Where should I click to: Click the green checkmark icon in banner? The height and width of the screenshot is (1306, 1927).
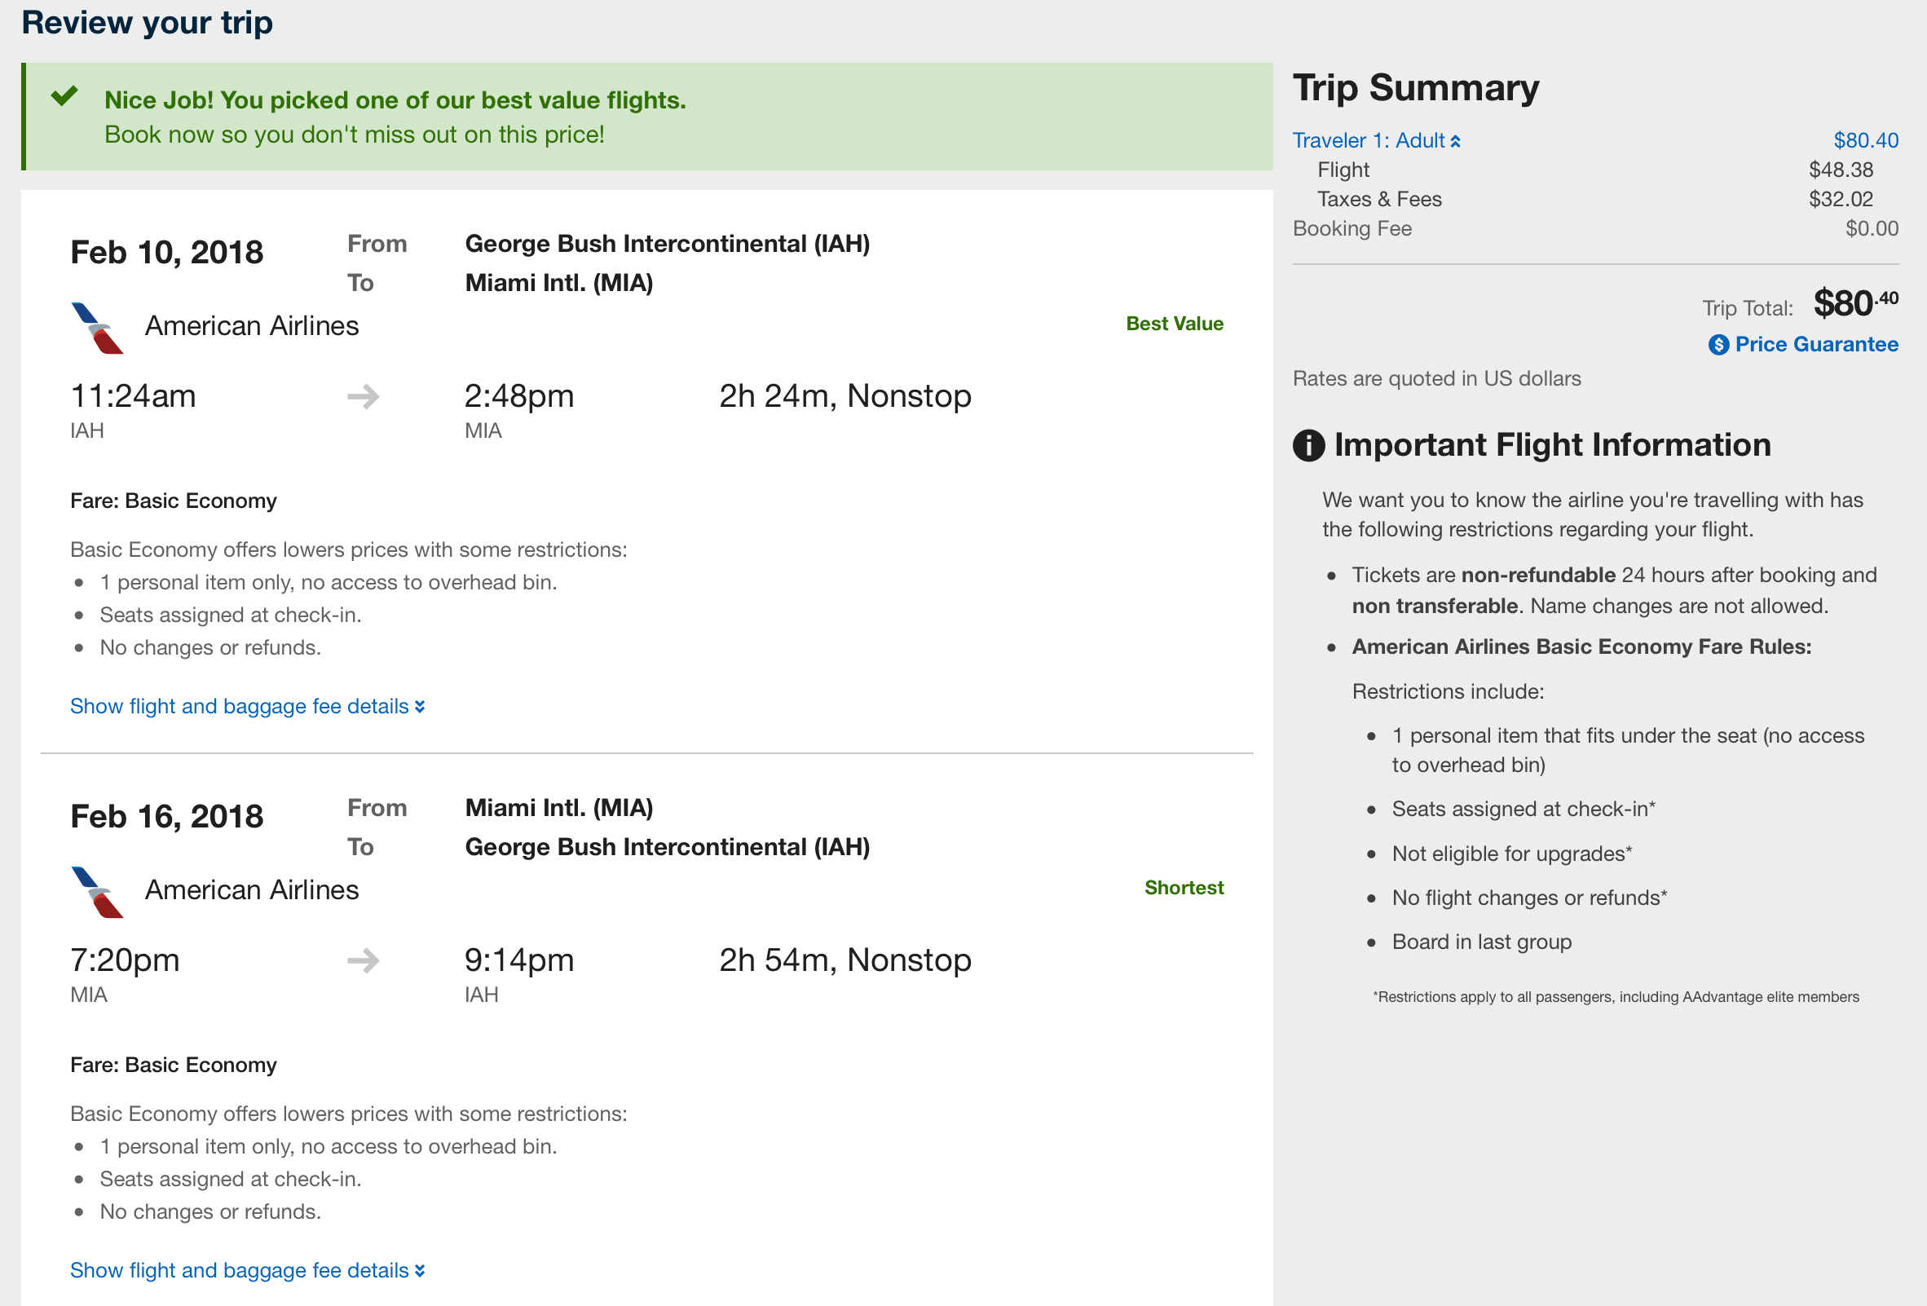point(64,97)
